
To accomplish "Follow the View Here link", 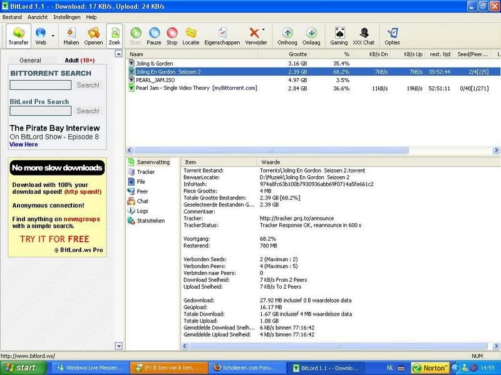I will (x=24, y=144).
